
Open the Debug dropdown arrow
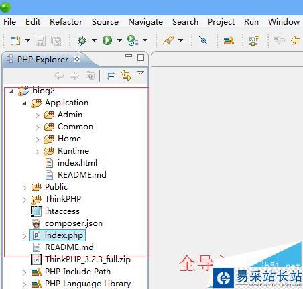click(x=94, y=40)
